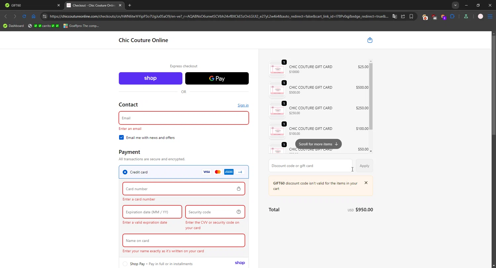This screenshot has height=268, width=496.
Task: Open the carrito bookmark
Action: click(x=44, y=26)
